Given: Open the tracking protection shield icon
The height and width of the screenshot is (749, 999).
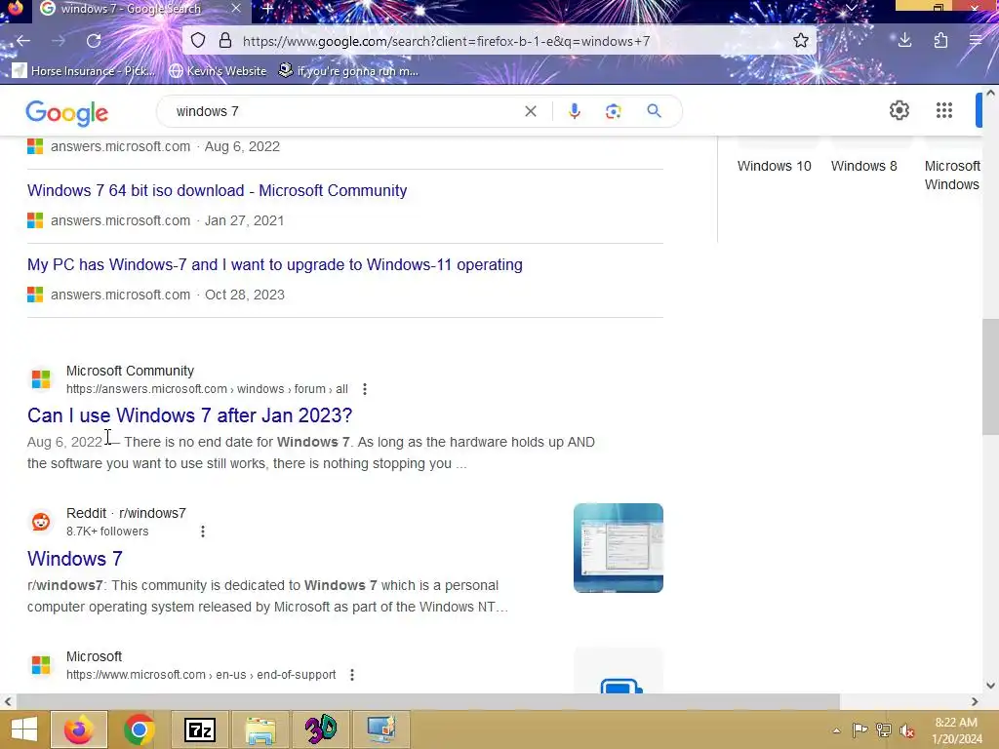Looking at the screenshot, I should 198,41.
